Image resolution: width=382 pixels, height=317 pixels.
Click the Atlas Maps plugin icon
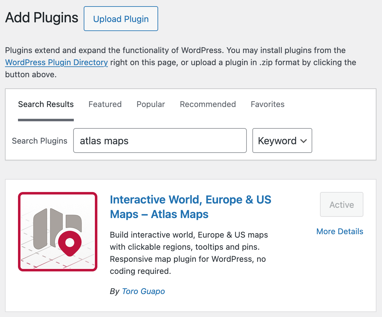[x=58, y=232]
